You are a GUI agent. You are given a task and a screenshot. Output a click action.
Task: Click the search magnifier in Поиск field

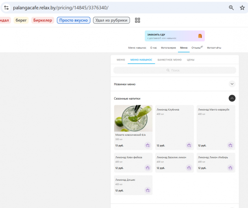tap(168, 70)
